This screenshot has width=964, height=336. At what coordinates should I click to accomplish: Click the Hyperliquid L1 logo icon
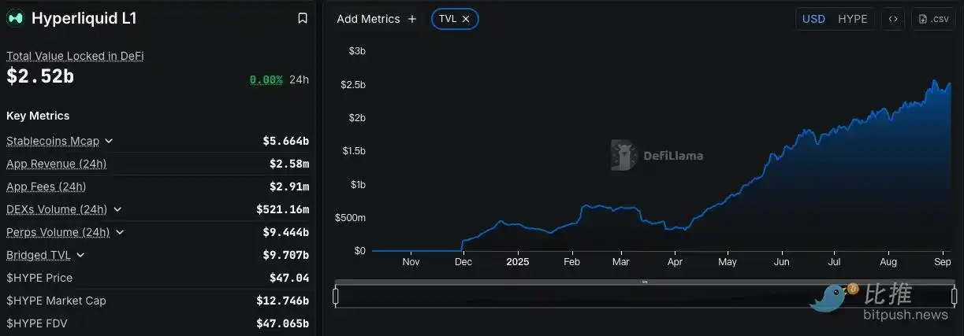pos(15,18)
